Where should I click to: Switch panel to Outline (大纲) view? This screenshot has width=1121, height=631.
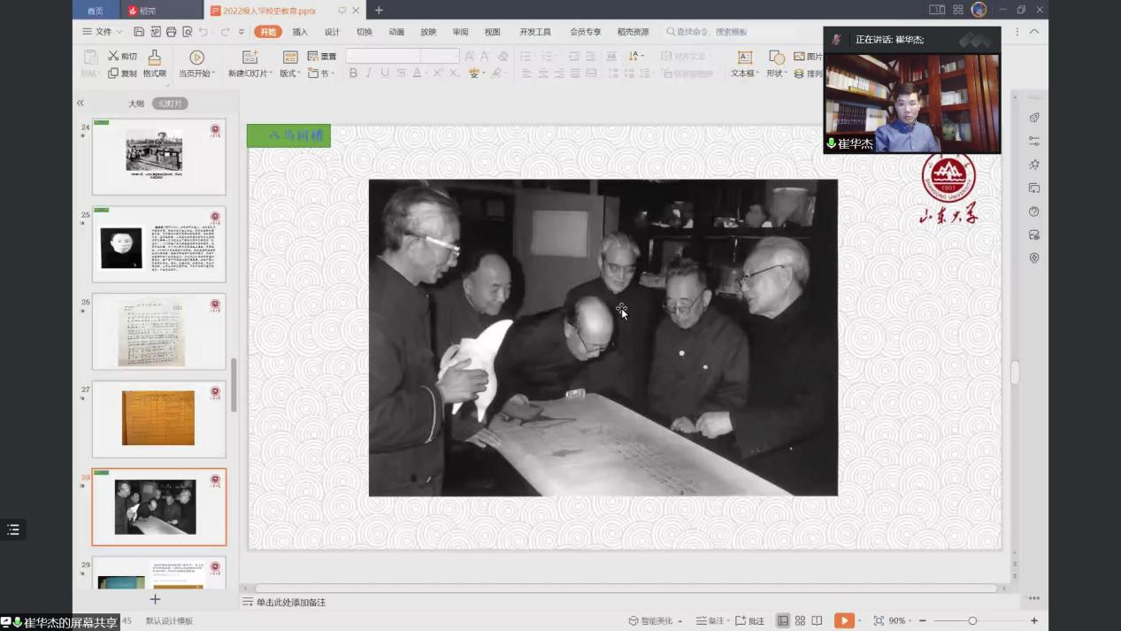click(x=135, y=104)
